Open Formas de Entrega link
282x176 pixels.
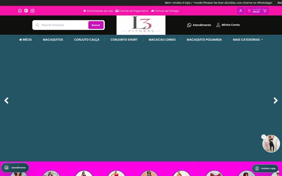coord(165,11)
